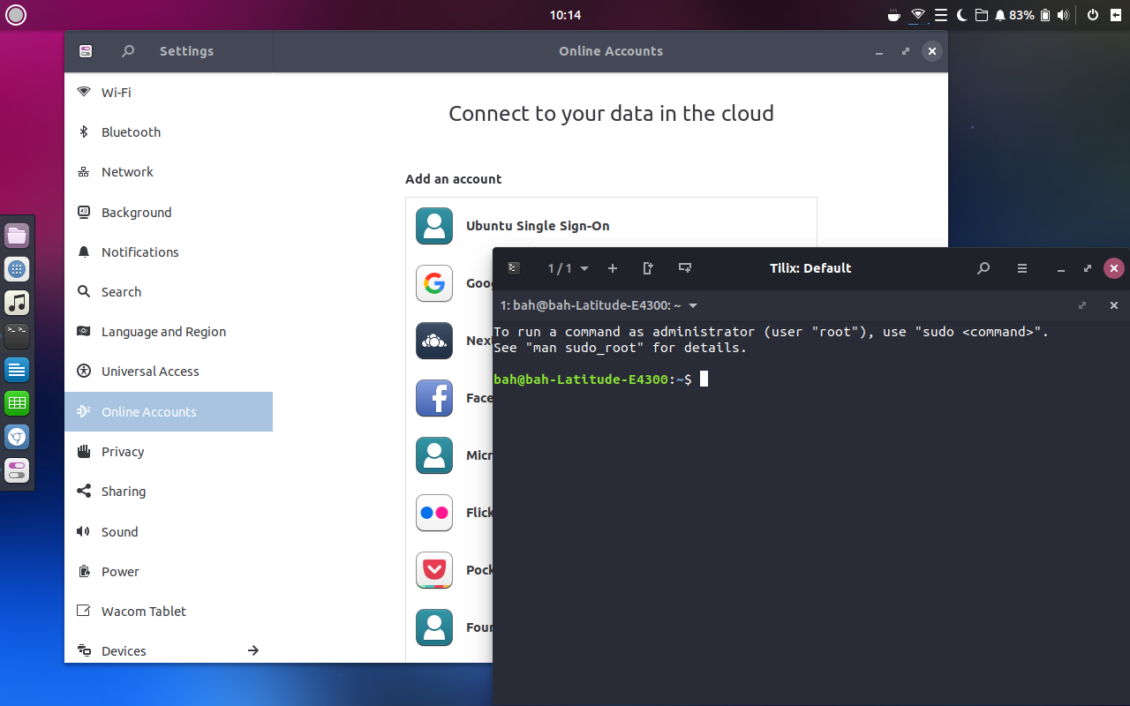Viewport: 1130px width, 706px height.
Task: Click the Facebook account icon
Action: coord(434,398)
